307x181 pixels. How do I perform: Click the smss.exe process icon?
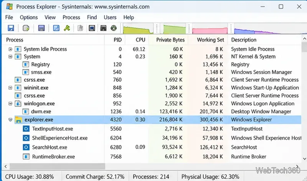(x=25, y=72)
